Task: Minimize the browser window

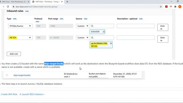Action: [x=171, y=1]
